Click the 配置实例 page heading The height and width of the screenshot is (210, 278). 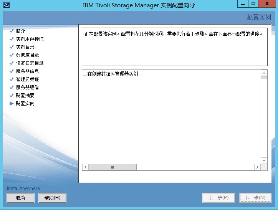[259, 17]
